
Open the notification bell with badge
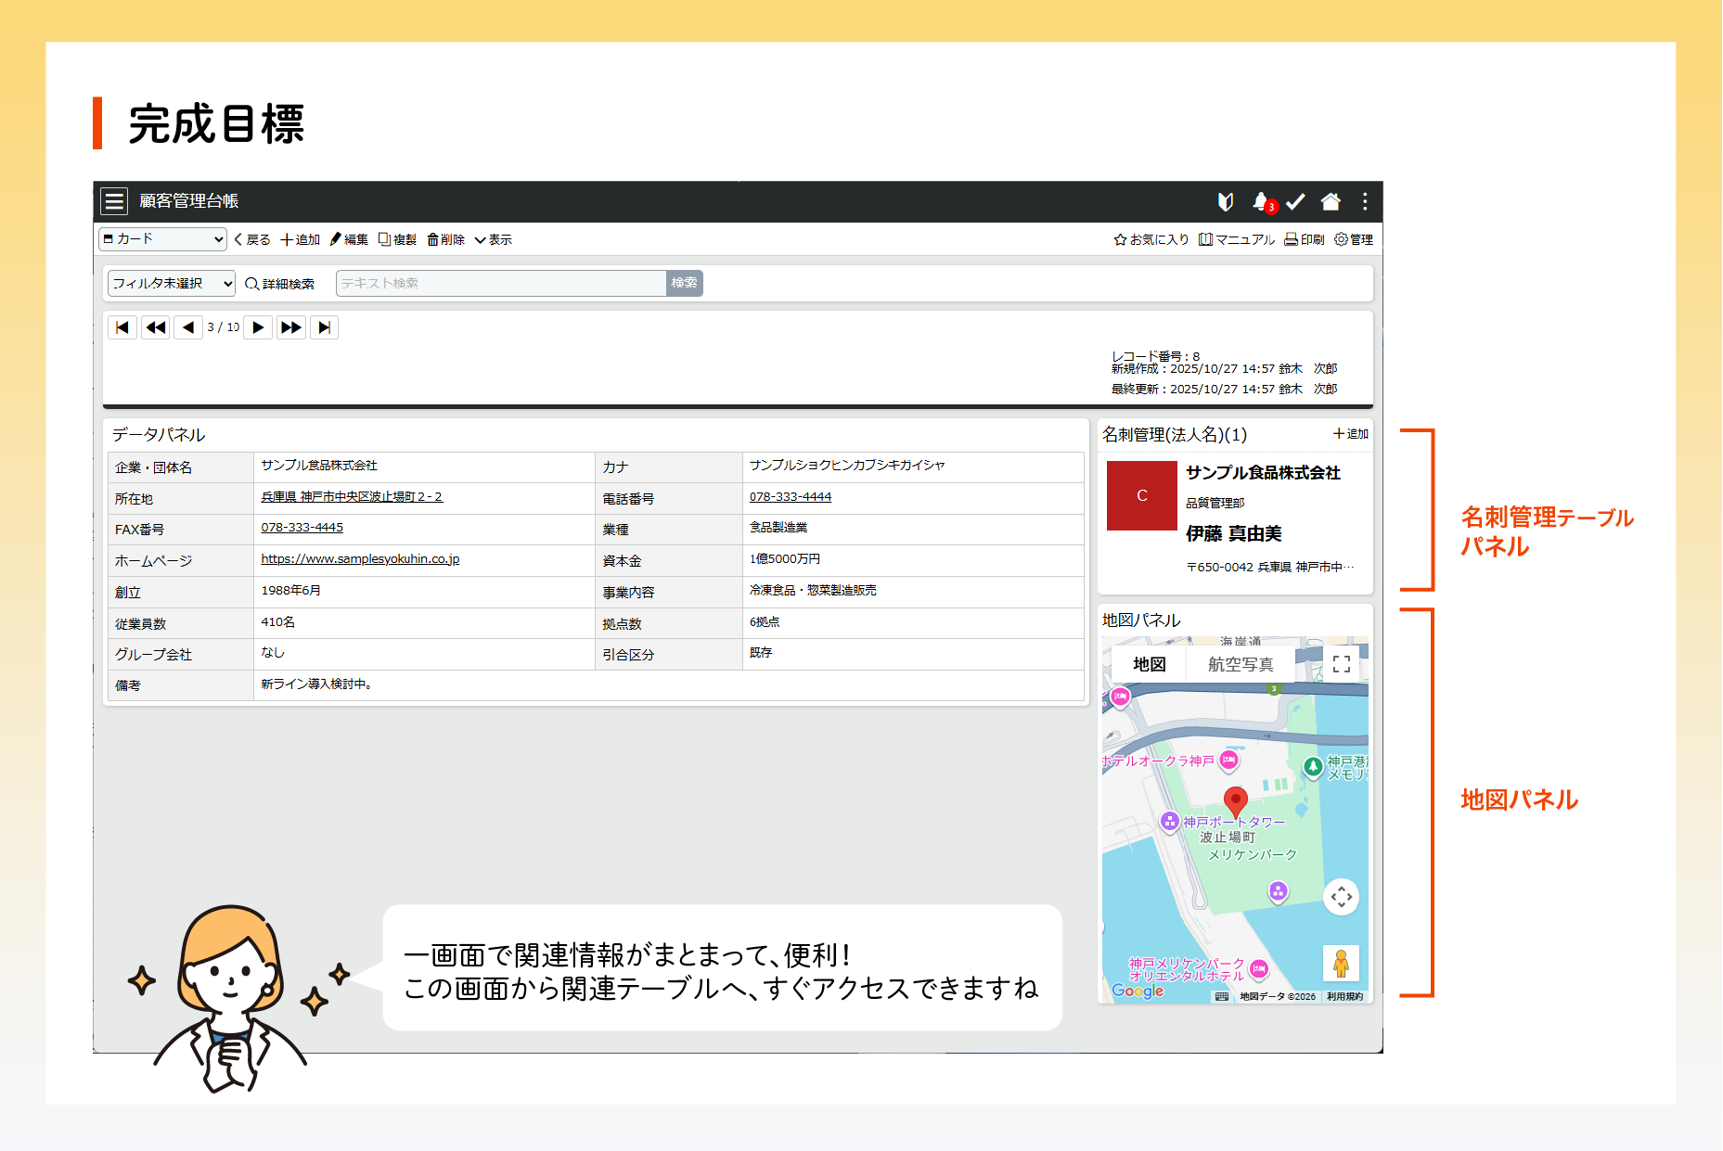pos(1261,201)
